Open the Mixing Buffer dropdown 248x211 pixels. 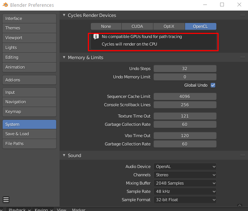(x=185, y=183)
